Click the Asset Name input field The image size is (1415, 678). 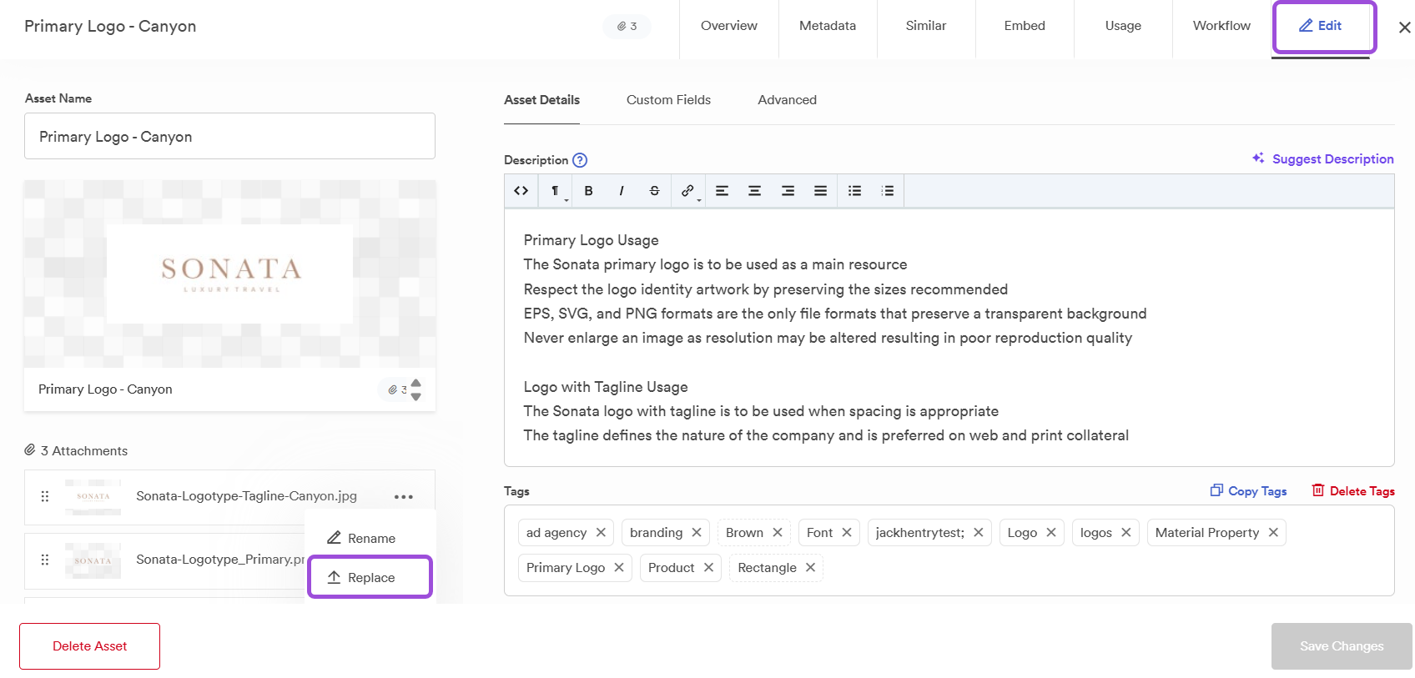[229, 137]
